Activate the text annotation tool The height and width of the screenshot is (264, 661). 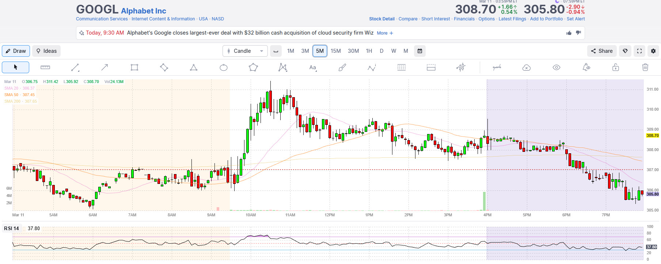click(x=312, y=67)
